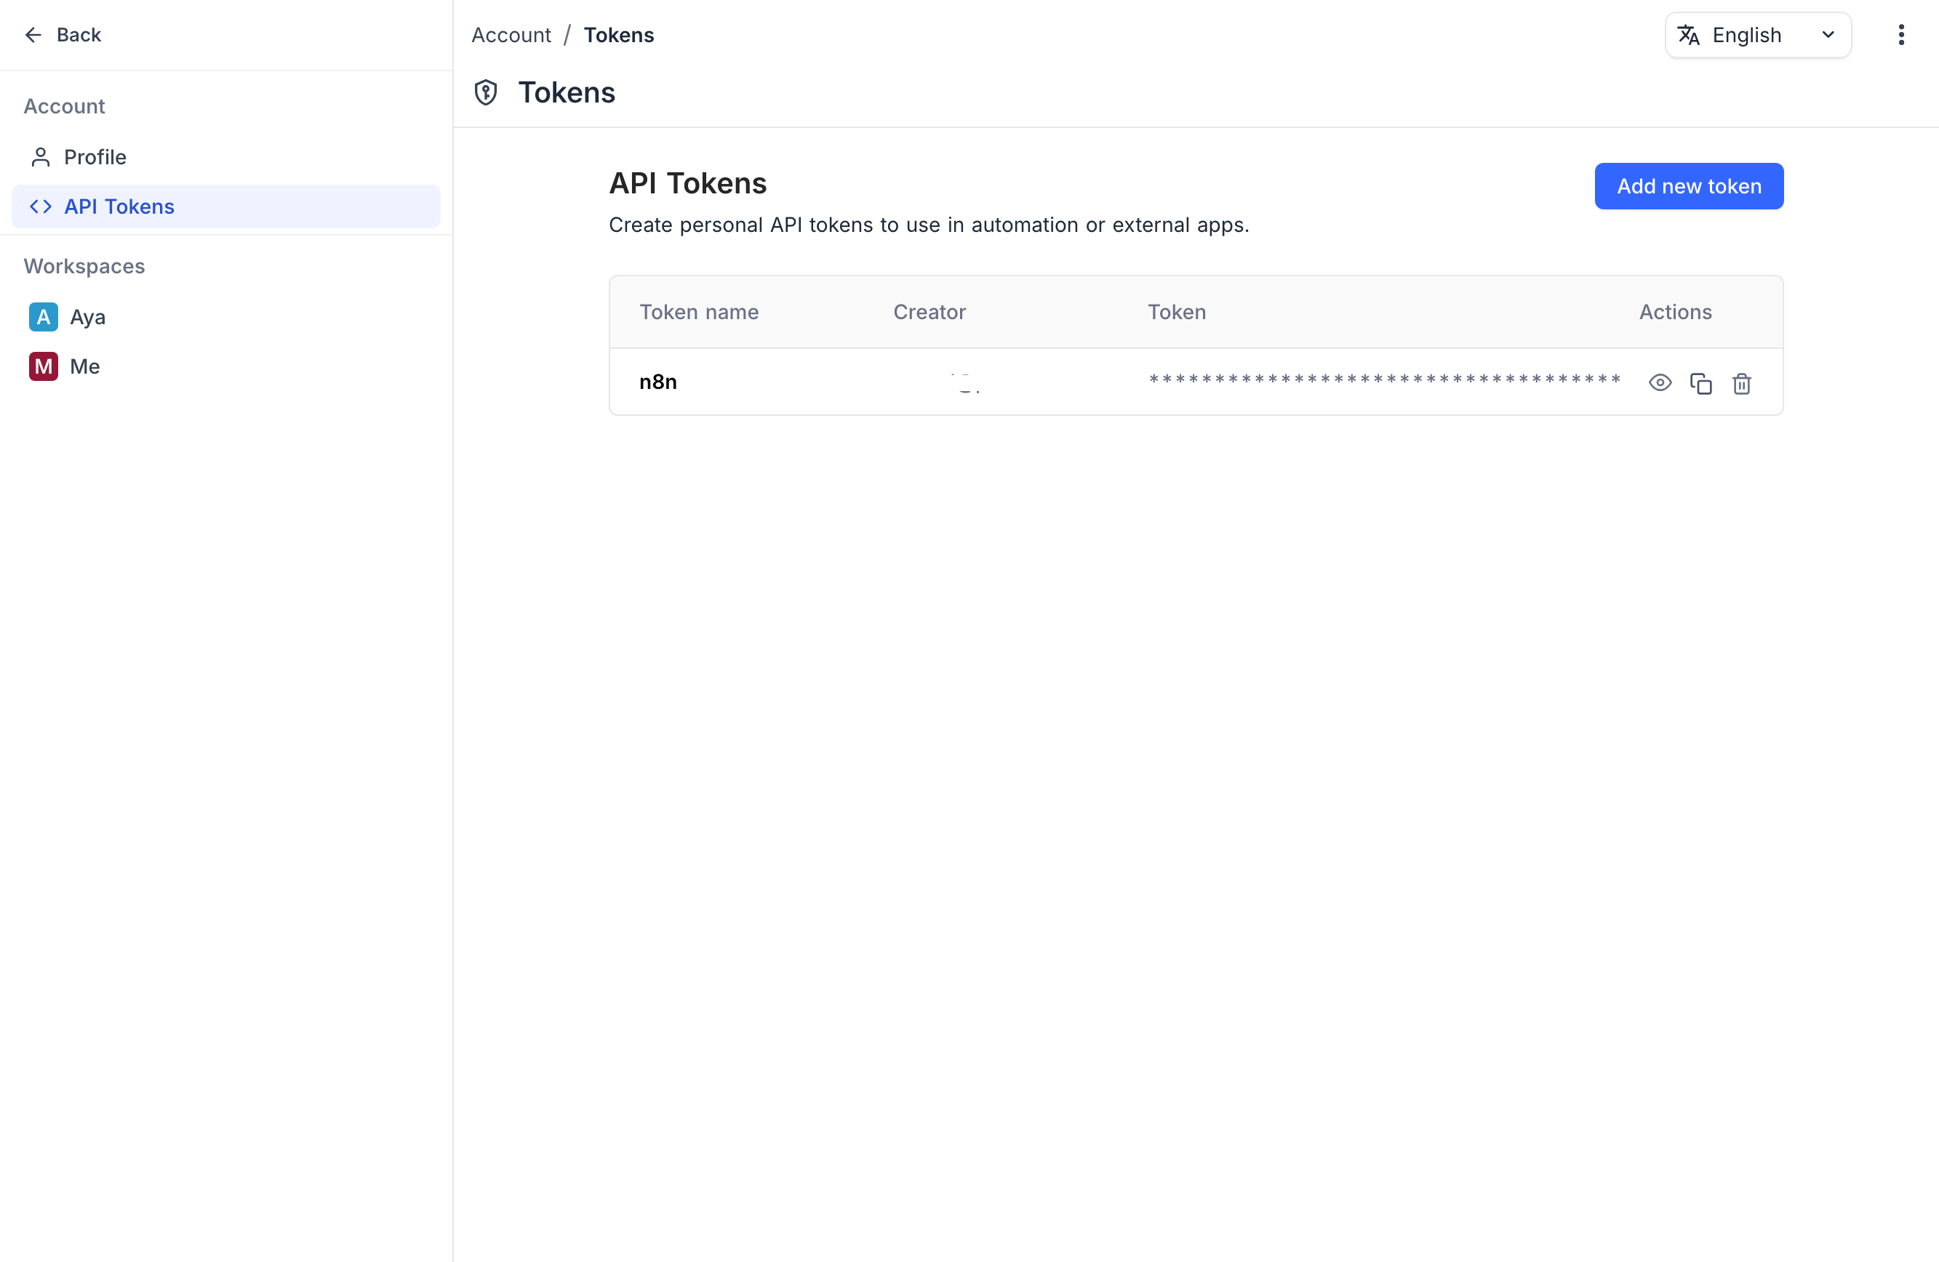
Task: Click the Add new token button
Action: click(1688, 186)
